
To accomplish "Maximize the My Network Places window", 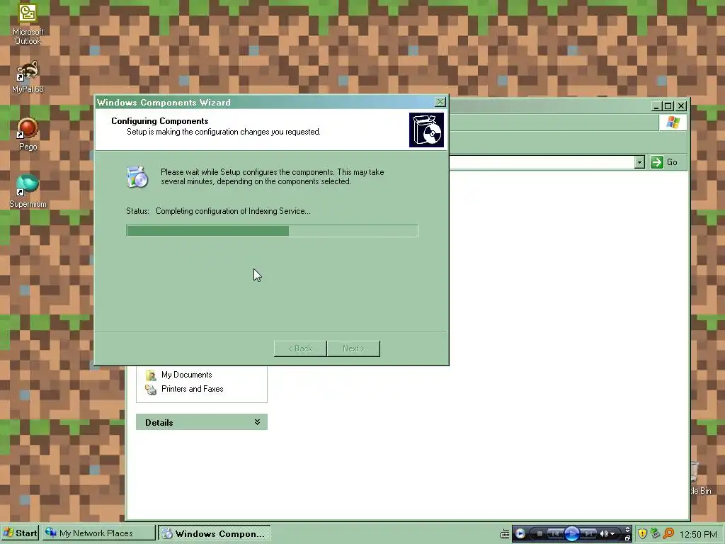I will tap(668, 106).
